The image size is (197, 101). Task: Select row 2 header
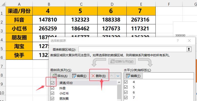coord(3,20)
